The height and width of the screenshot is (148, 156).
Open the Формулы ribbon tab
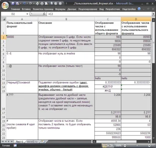coord(60,9)
